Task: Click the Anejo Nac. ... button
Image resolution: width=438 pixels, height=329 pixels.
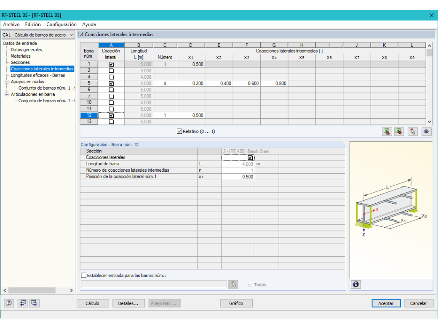Action: point(164,303)
